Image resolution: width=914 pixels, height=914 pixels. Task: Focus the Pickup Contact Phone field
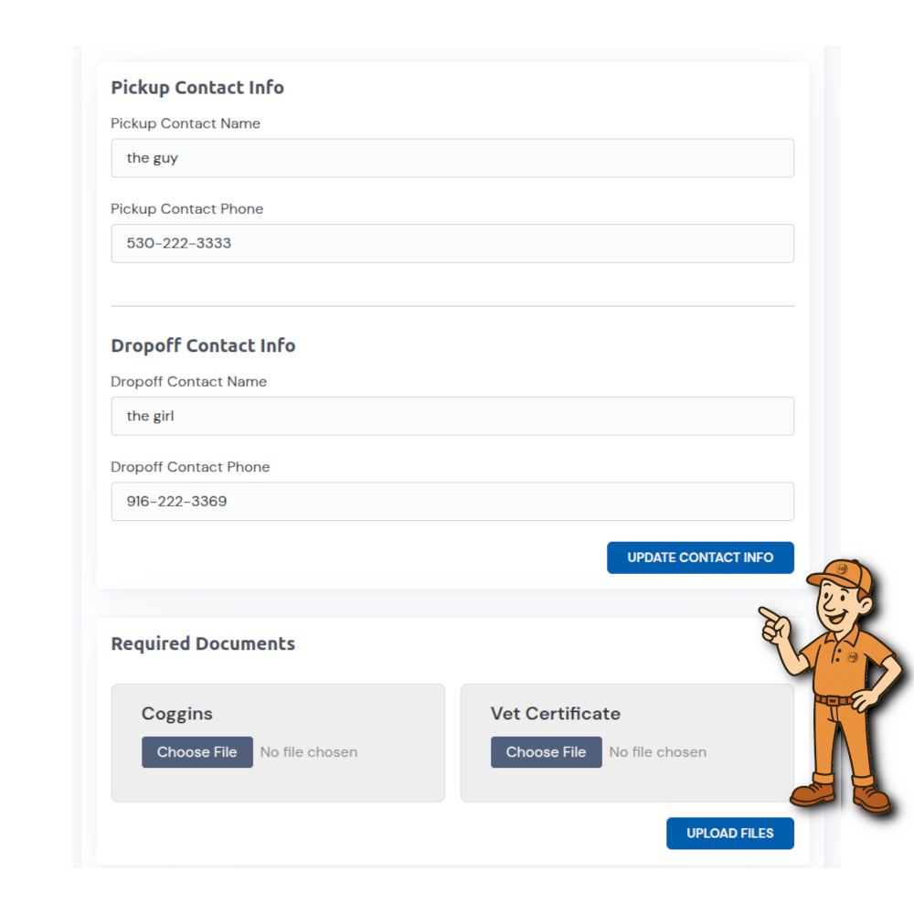coord(452,244)
